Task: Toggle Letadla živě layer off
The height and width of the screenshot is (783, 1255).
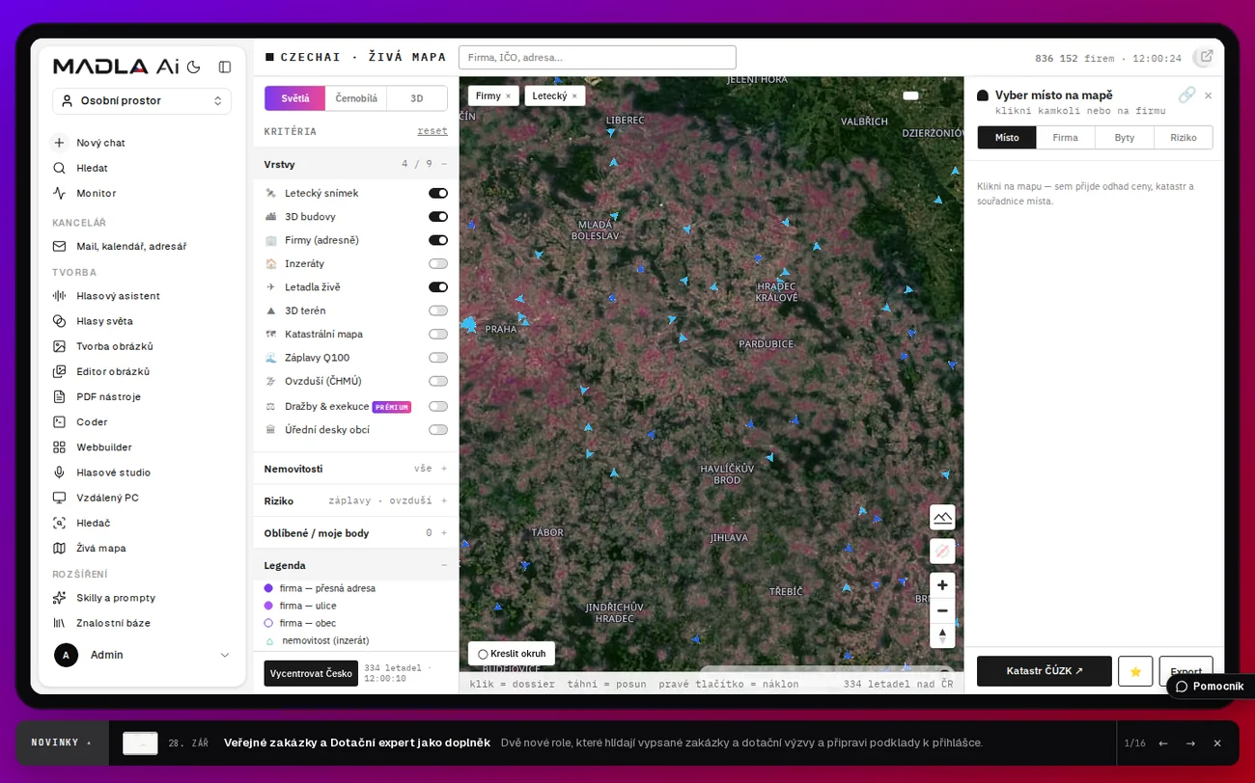Action: tap(438, 287)
